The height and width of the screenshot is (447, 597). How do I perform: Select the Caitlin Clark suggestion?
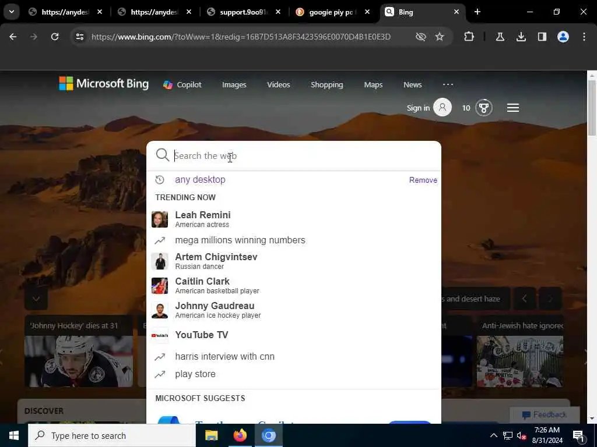(294, 285)
